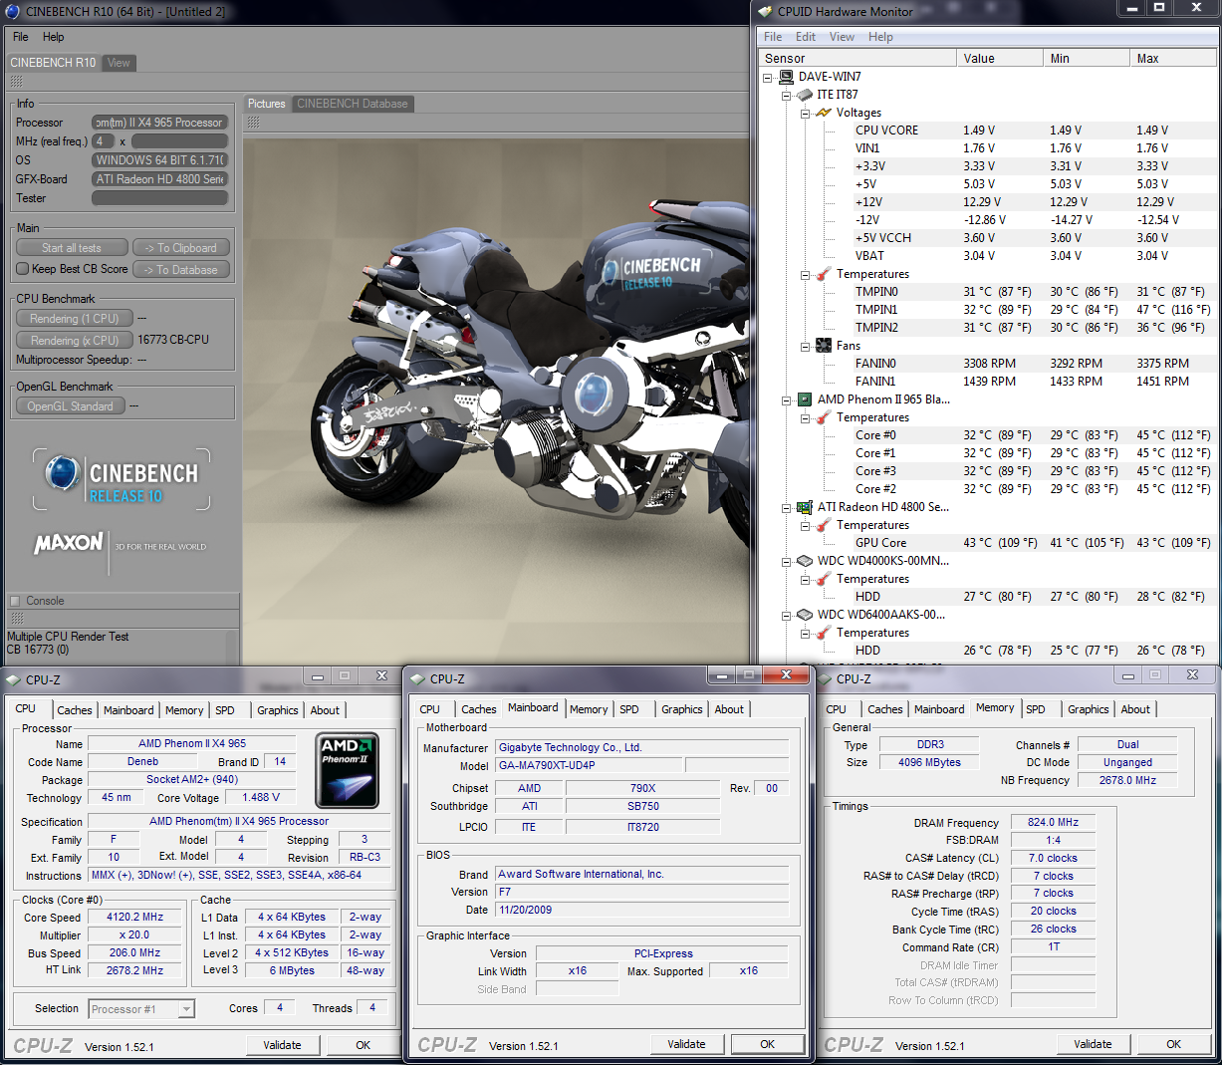Enable the Keep Best CB Score checkbox
This screenshot has height=1065, width=1223.
click(x=23, y=269)
